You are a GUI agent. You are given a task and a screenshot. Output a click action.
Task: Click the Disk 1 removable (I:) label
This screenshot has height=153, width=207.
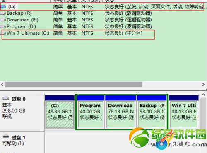pos(13,144)
